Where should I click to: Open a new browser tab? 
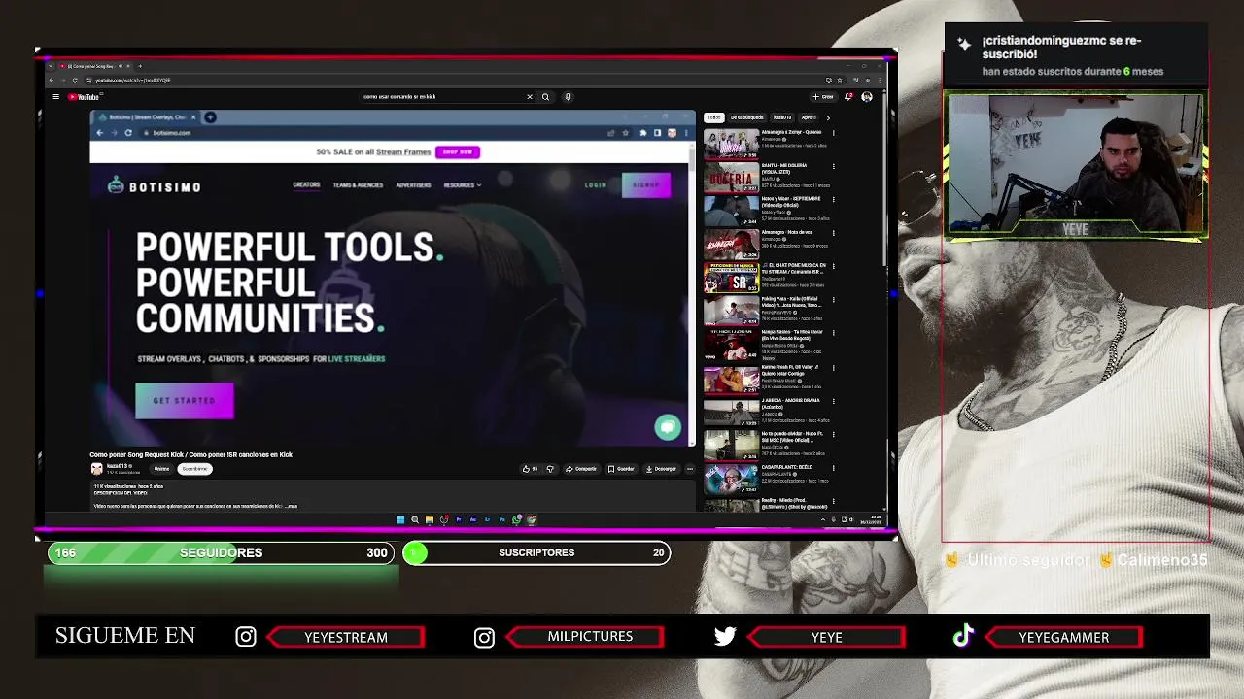point(141,66)
